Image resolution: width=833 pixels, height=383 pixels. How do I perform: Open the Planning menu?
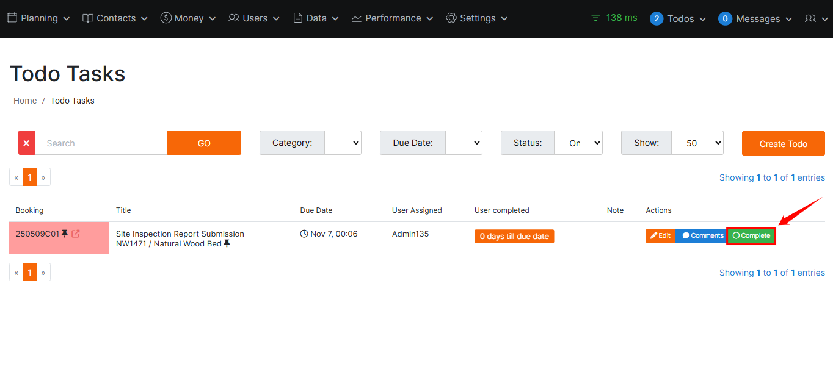(x=38, y=18)
